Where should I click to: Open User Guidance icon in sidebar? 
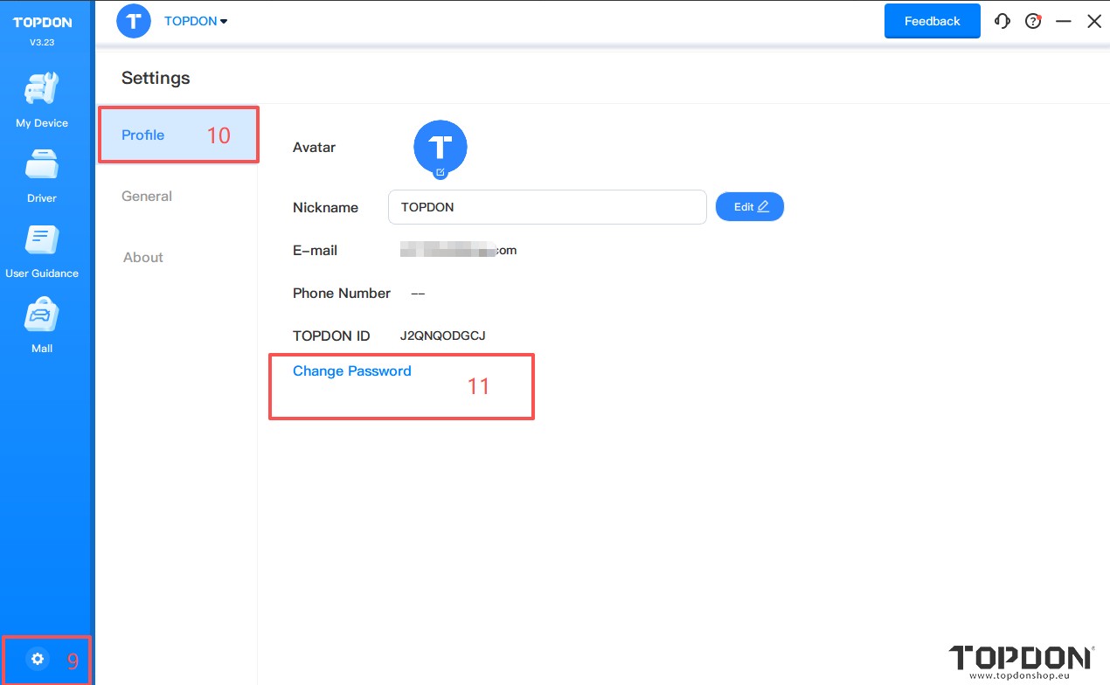tap(42, 242)
